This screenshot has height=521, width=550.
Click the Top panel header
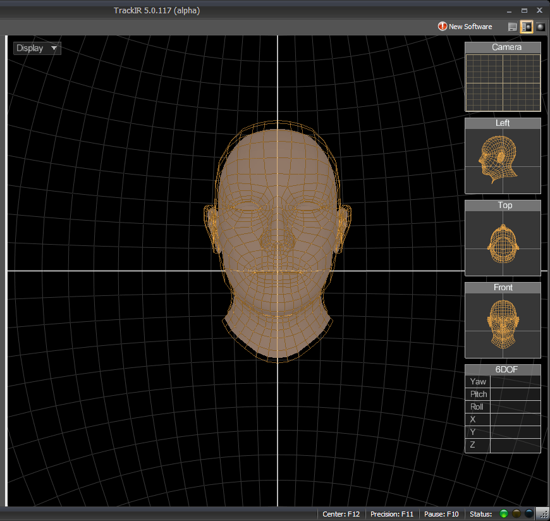[x=503, y=205]
